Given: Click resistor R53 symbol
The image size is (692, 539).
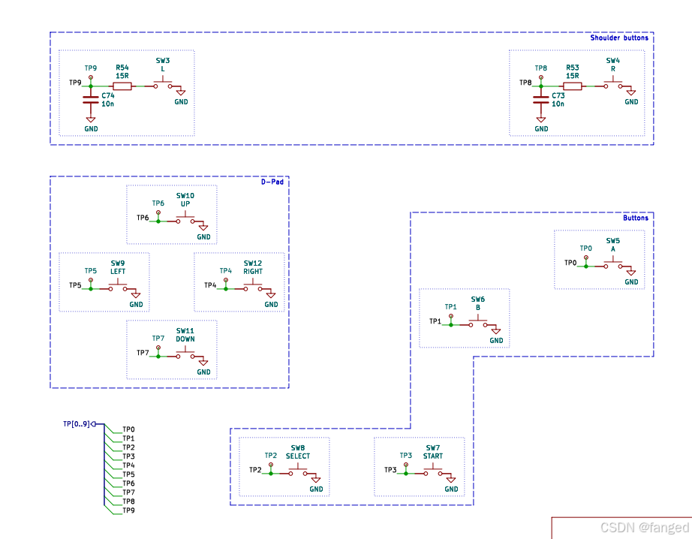Looking at the screenshot, I should point(573,86).
